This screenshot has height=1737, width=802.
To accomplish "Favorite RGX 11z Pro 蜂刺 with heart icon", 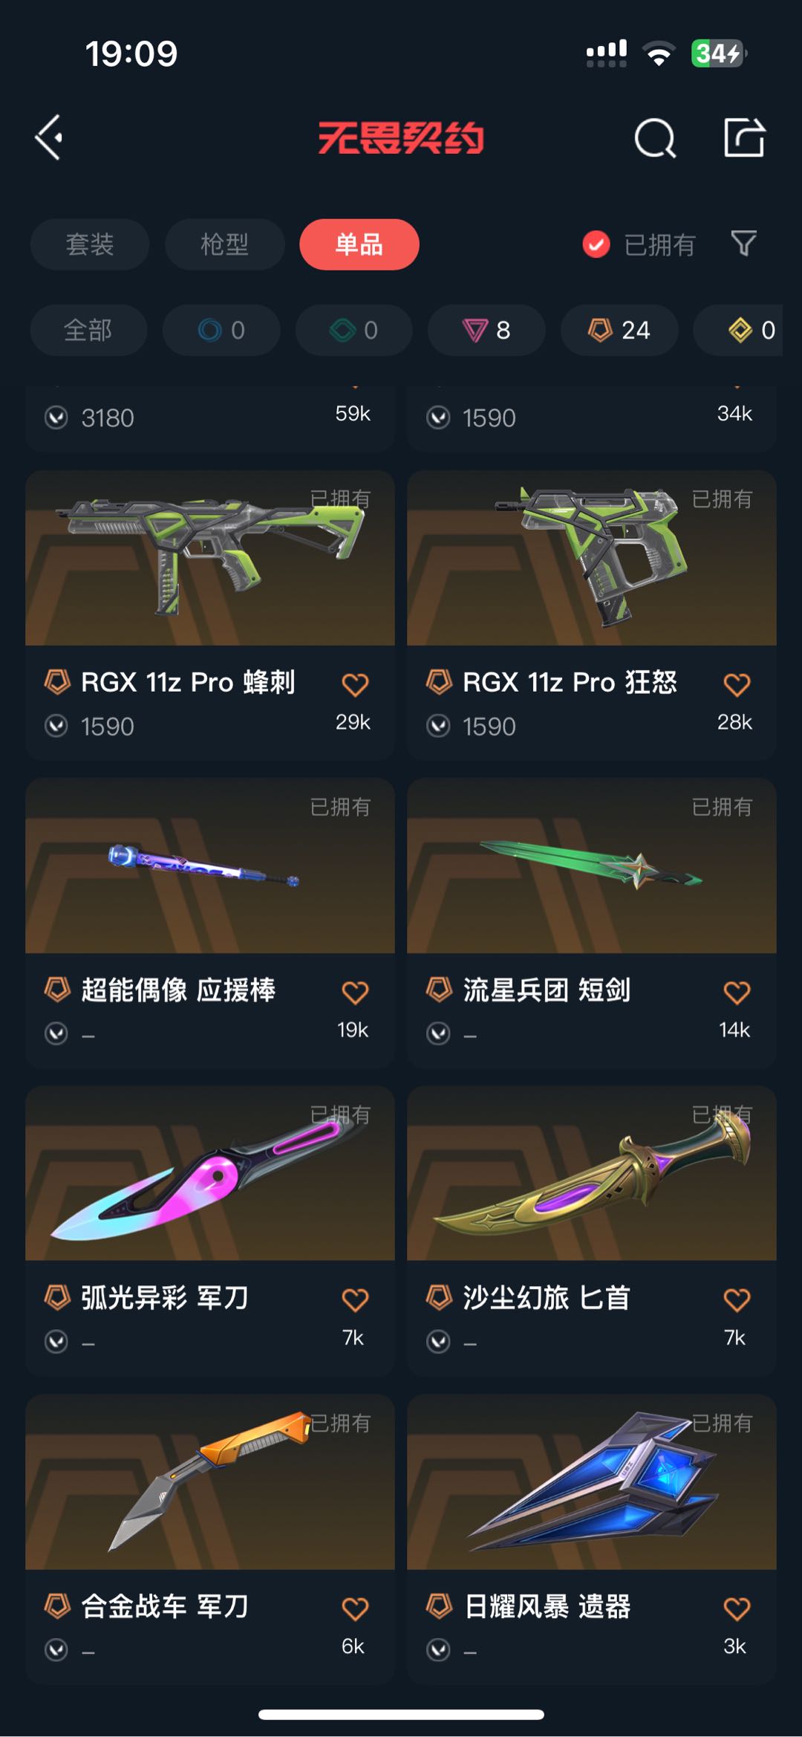I will tap(355, 684).
